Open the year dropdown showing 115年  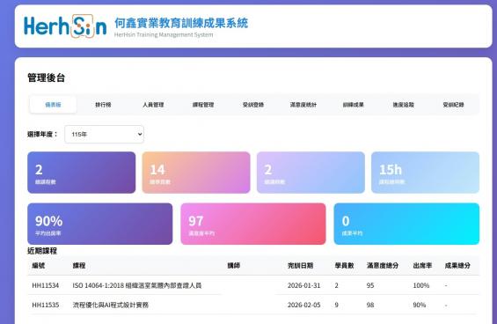pos(105,134)
